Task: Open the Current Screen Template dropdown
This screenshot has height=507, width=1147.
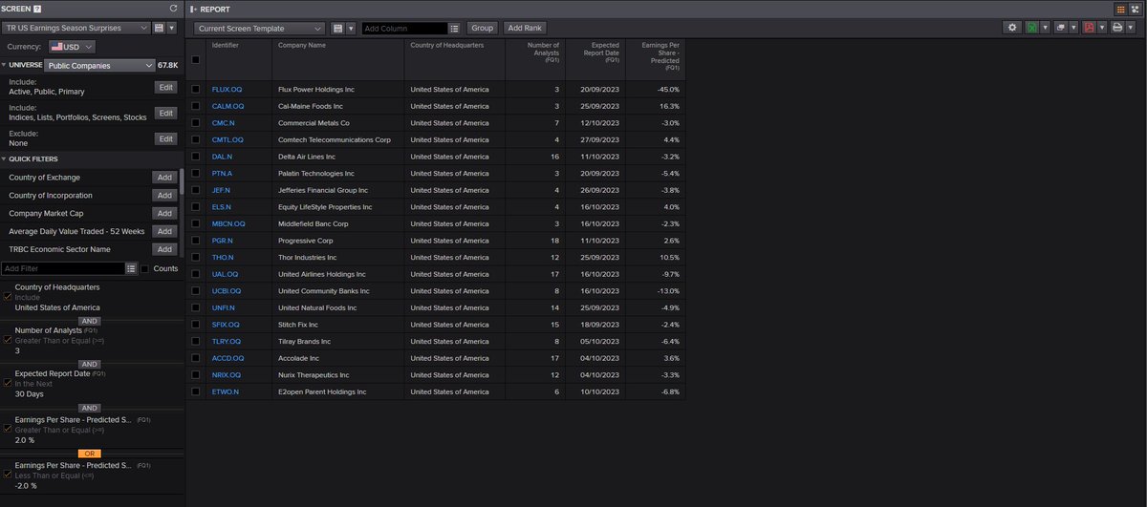Action: [259, 29]
